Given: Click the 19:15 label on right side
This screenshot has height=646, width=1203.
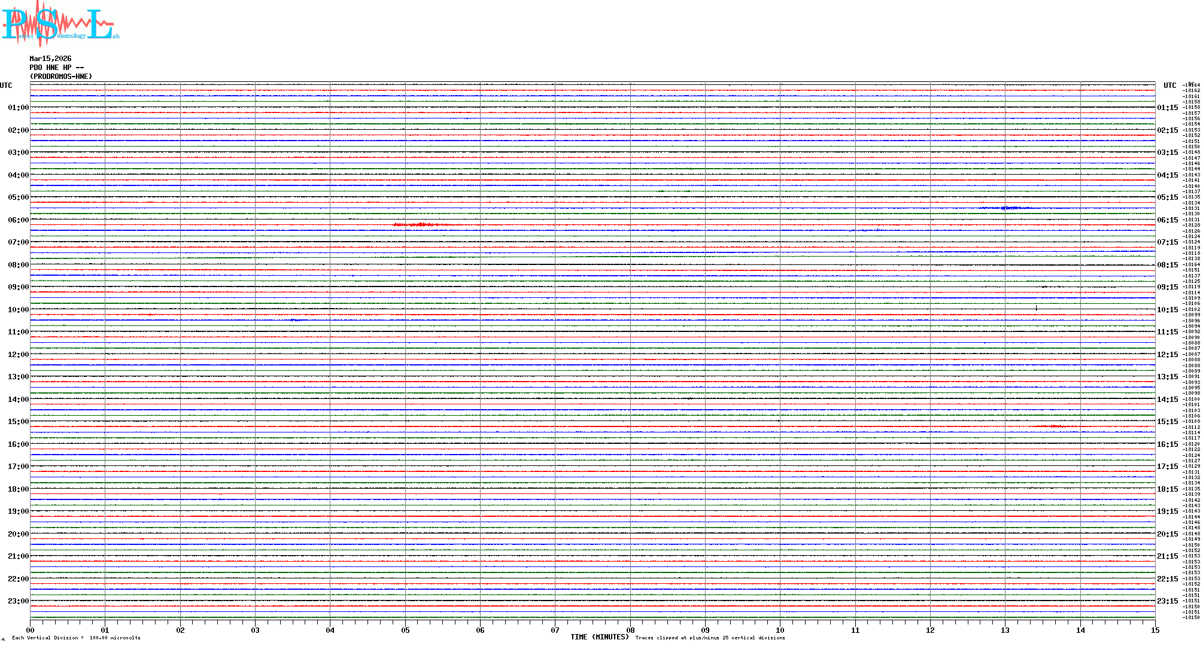Looking at the screenshot, I should (1167, 511).
